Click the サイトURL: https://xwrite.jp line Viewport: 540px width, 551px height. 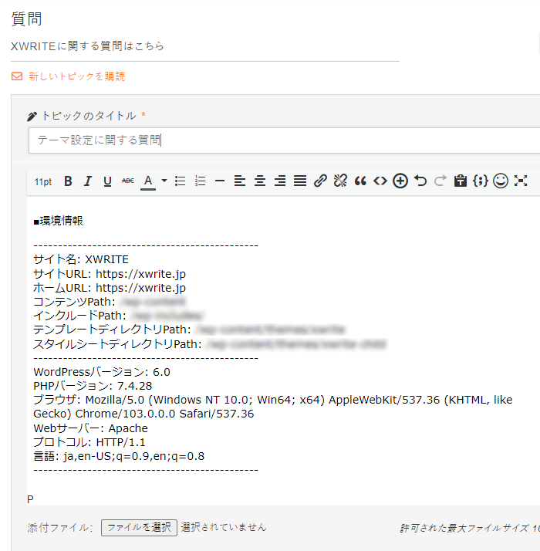coord(110,274)
